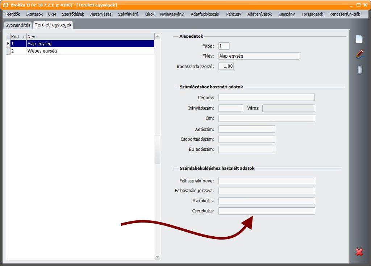Open the Szerződések menu
The width and height of the screenshot is (371, 266).
tap(73, 14)
